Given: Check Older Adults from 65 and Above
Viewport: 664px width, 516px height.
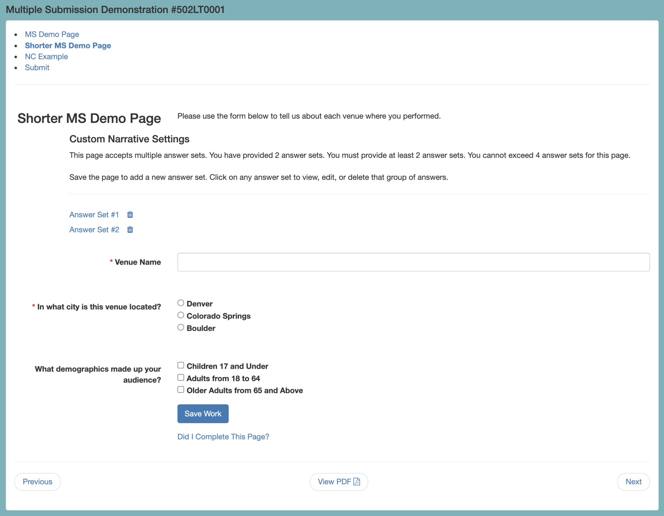Looking at the screenshot, I should pos(181,389).
